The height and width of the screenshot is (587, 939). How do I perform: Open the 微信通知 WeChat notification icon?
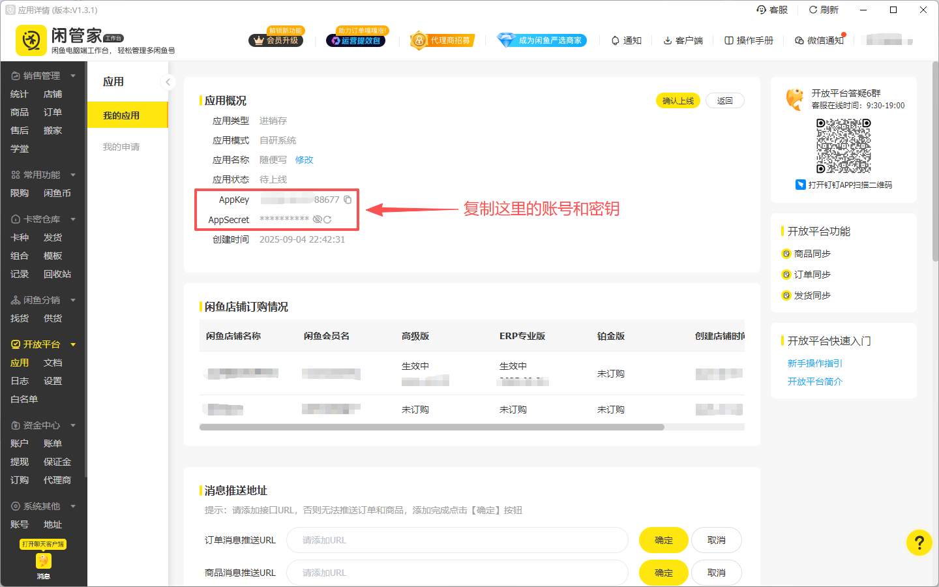pos(798,40)
